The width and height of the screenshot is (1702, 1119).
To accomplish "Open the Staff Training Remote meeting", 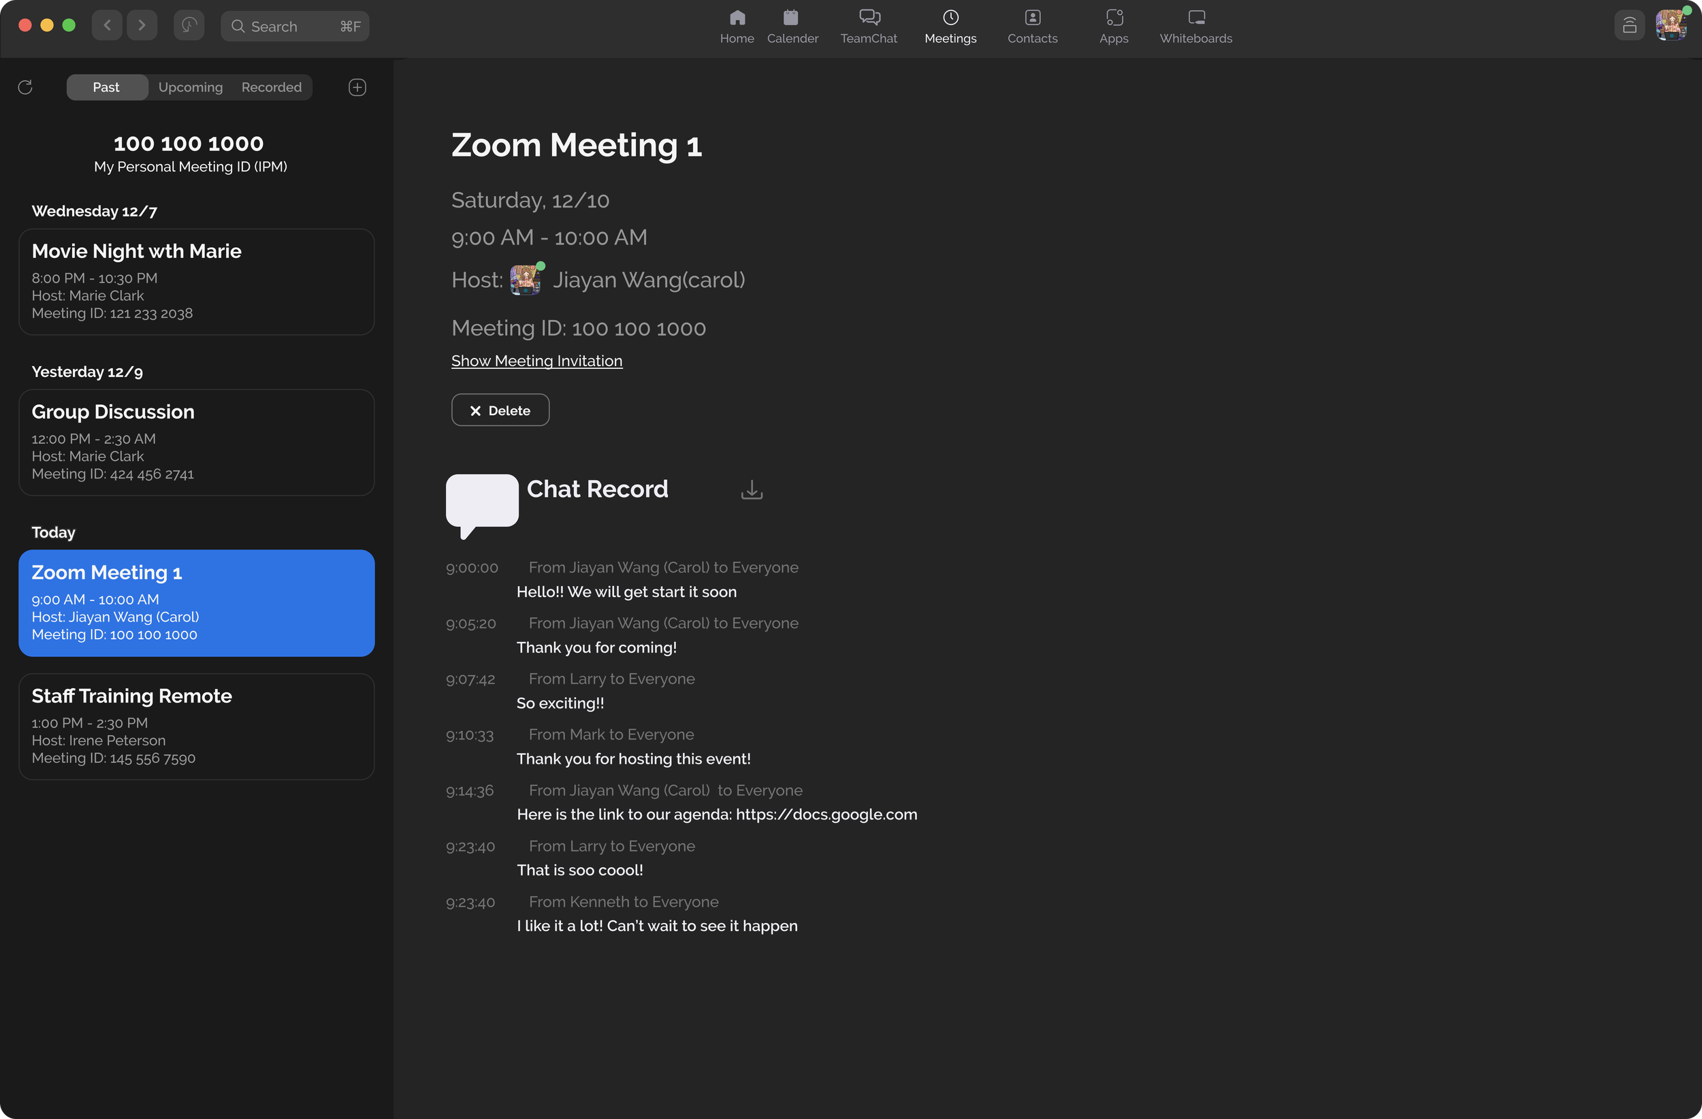I will tap(196, 726).
